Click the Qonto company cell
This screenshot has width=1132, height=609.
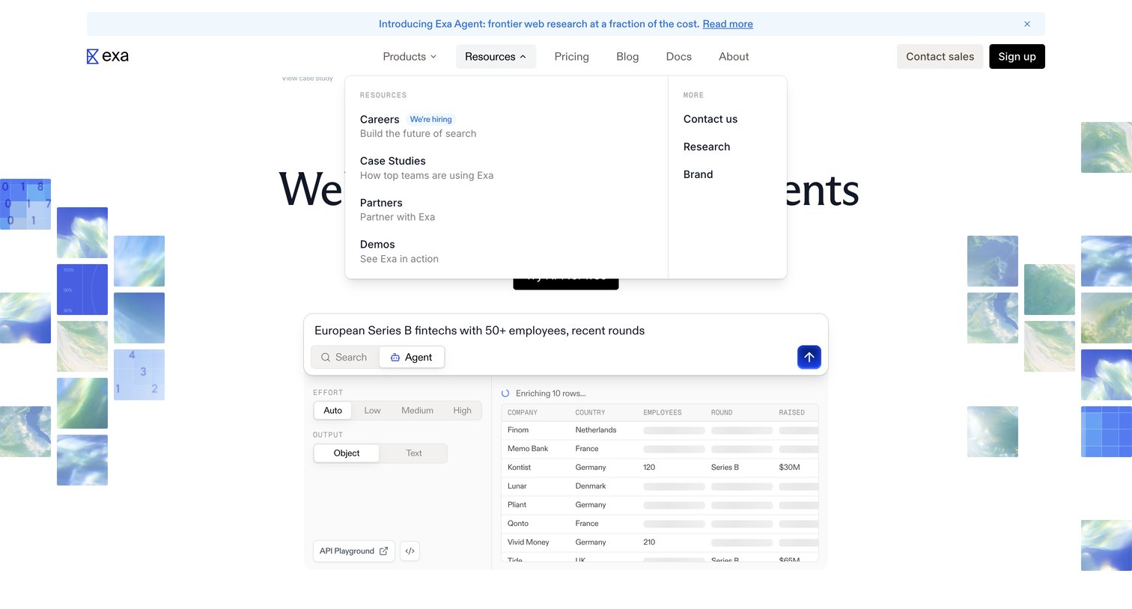pyautogui.click(x=518, y=524)
